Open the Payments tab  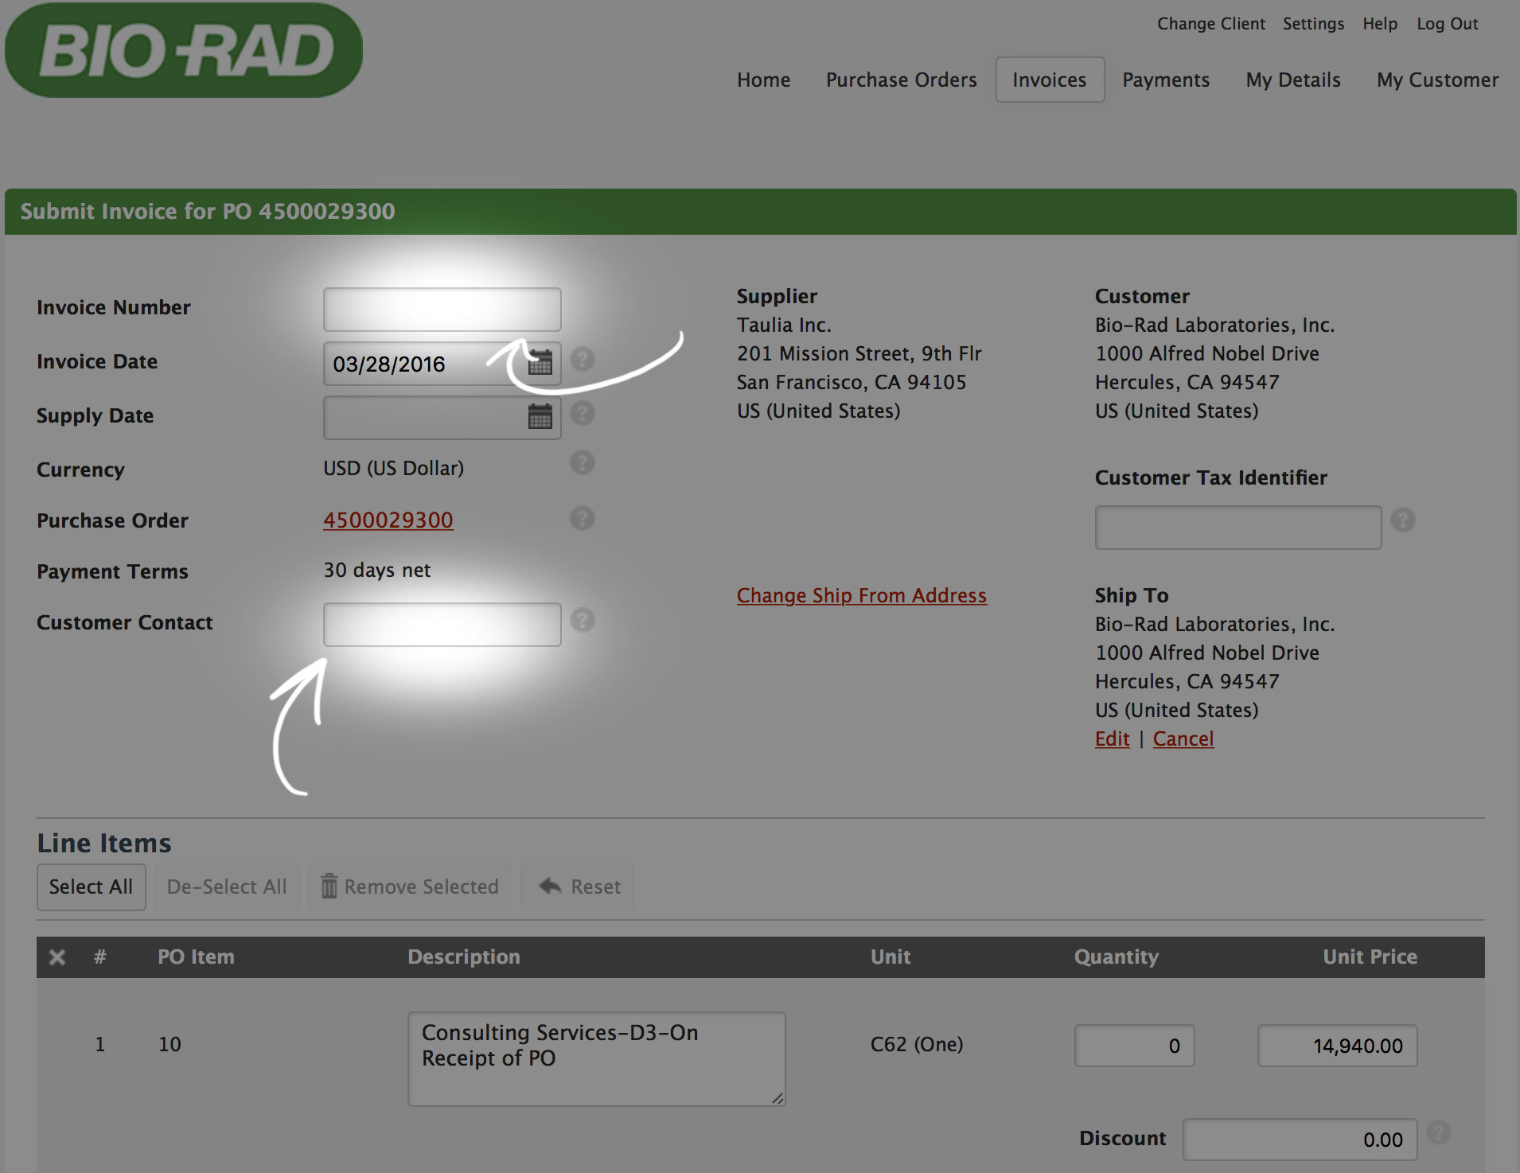coord(1166,80)
